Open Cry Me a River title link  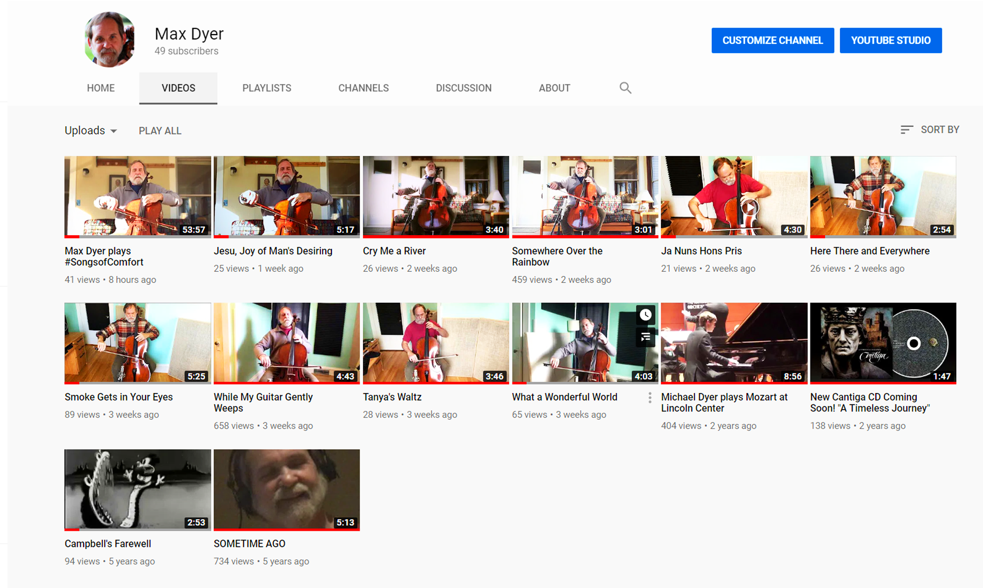[394, 251]
